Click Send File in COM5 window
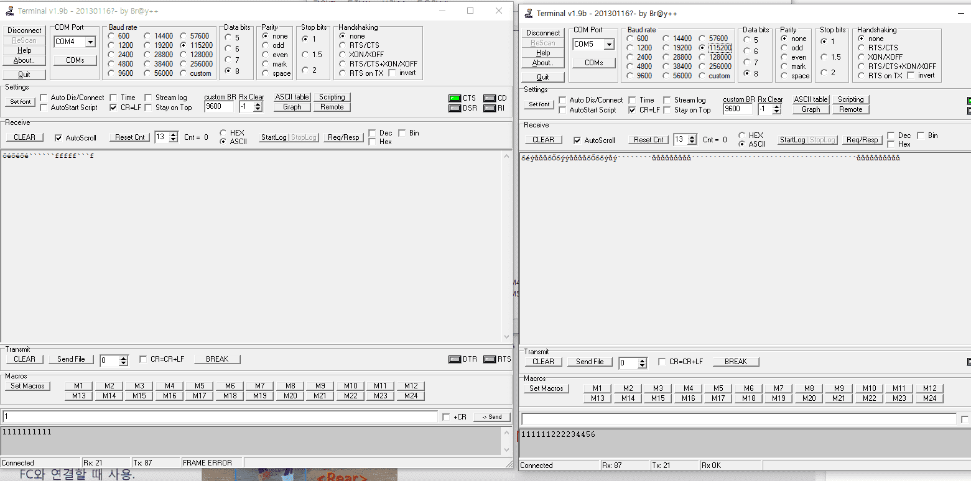The height and width of the screenshot is (481, 971). [x=590, y=362]
